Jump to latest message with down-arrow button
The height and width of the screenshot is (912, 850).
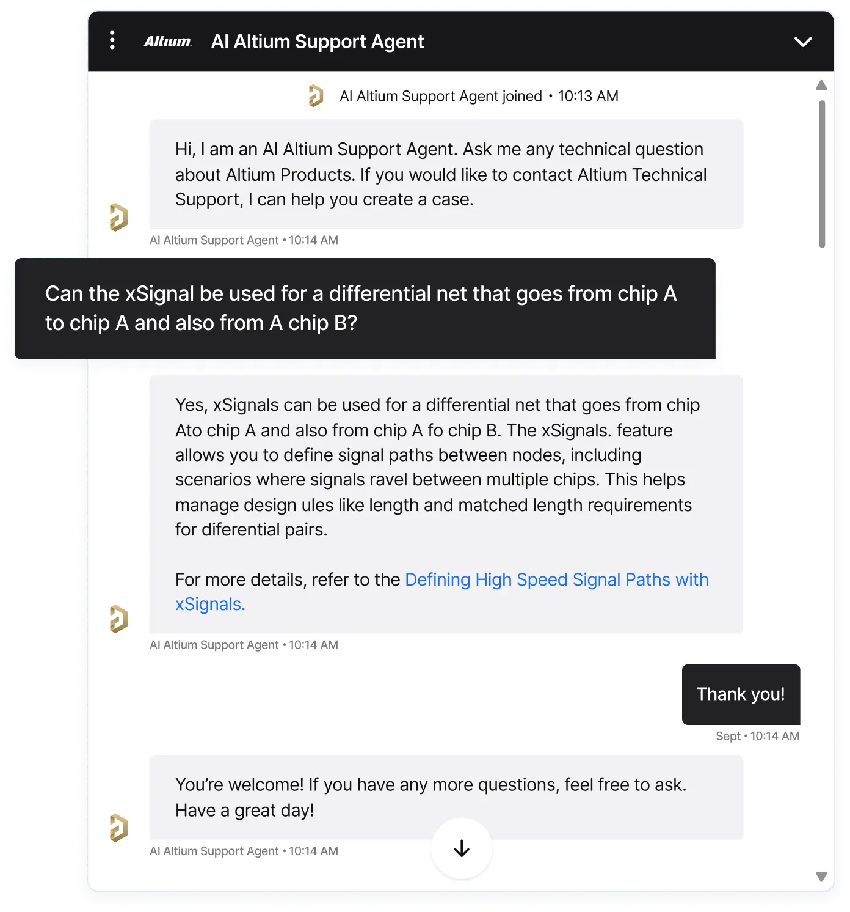click(x=462, y=848)
